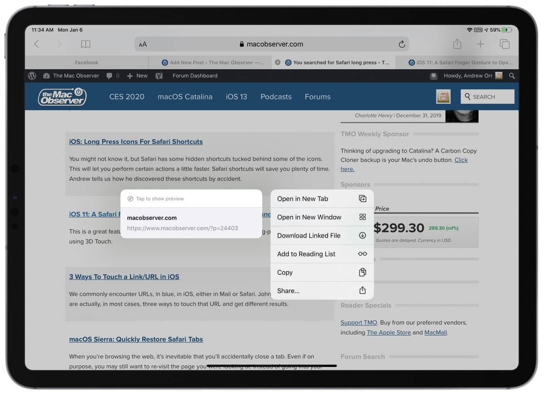The image size is (544, 395).
Task: Switch to the iOS 11: A Safari Finger Gesture tab
Action: pos(457,63)
